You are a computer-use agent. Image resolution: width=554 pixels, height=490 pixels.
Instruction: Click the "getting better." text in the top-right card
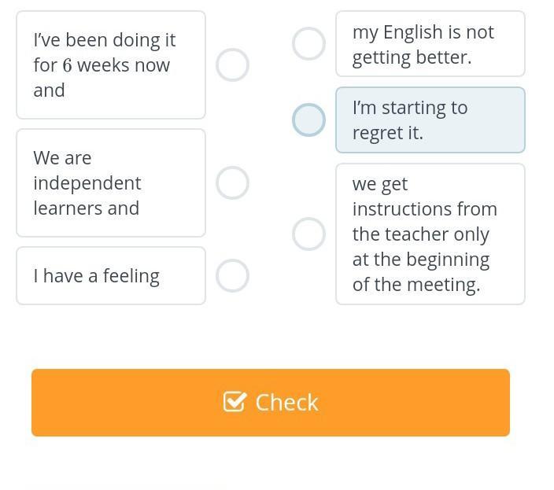point(412,57)
